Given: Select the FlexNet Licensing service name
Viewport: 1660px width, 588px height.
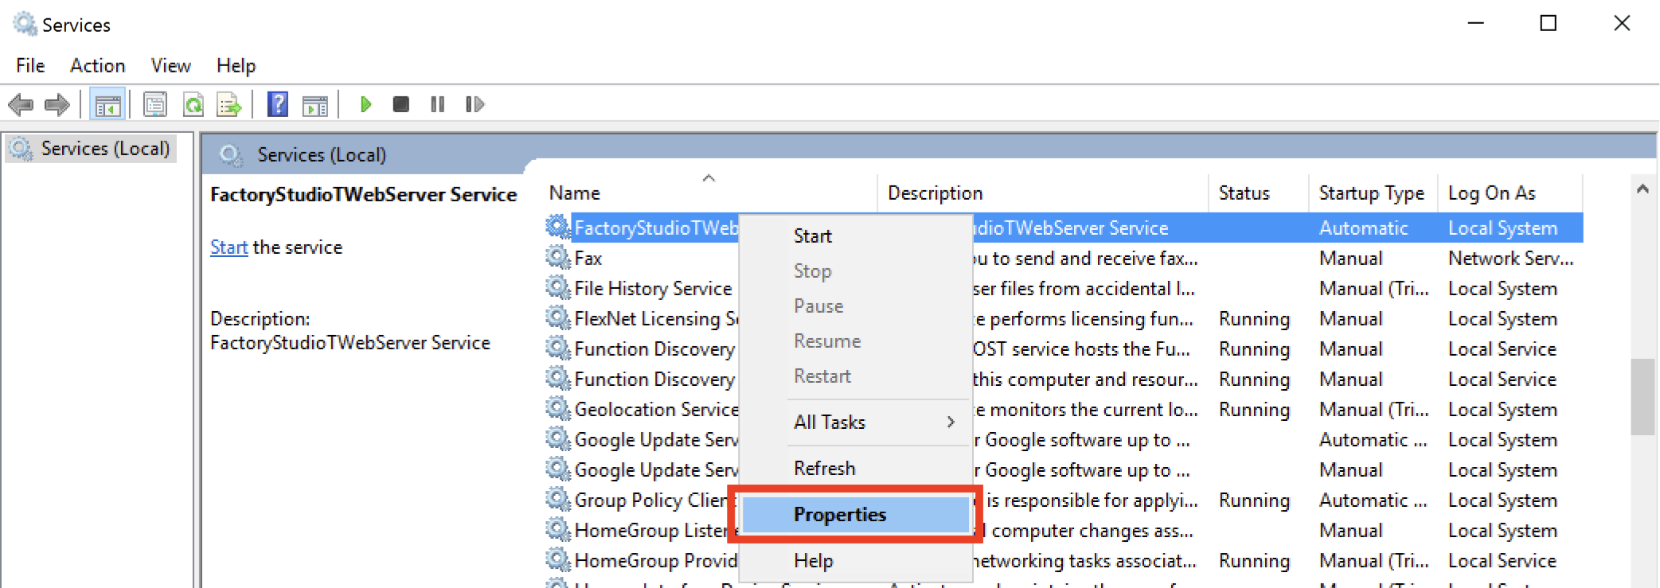Looking at the screenshot, I should tap(656, 319).
